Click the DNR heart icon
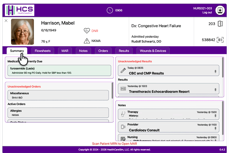Viewport: 229px width, 153px height. [x=87, y=31]
